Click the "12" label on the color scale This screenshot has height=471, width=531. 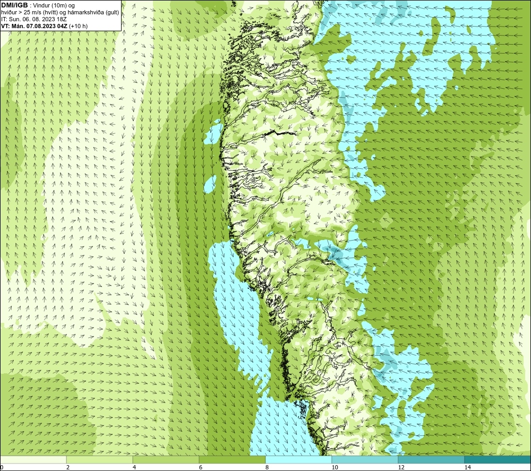[x=401, y=467]
